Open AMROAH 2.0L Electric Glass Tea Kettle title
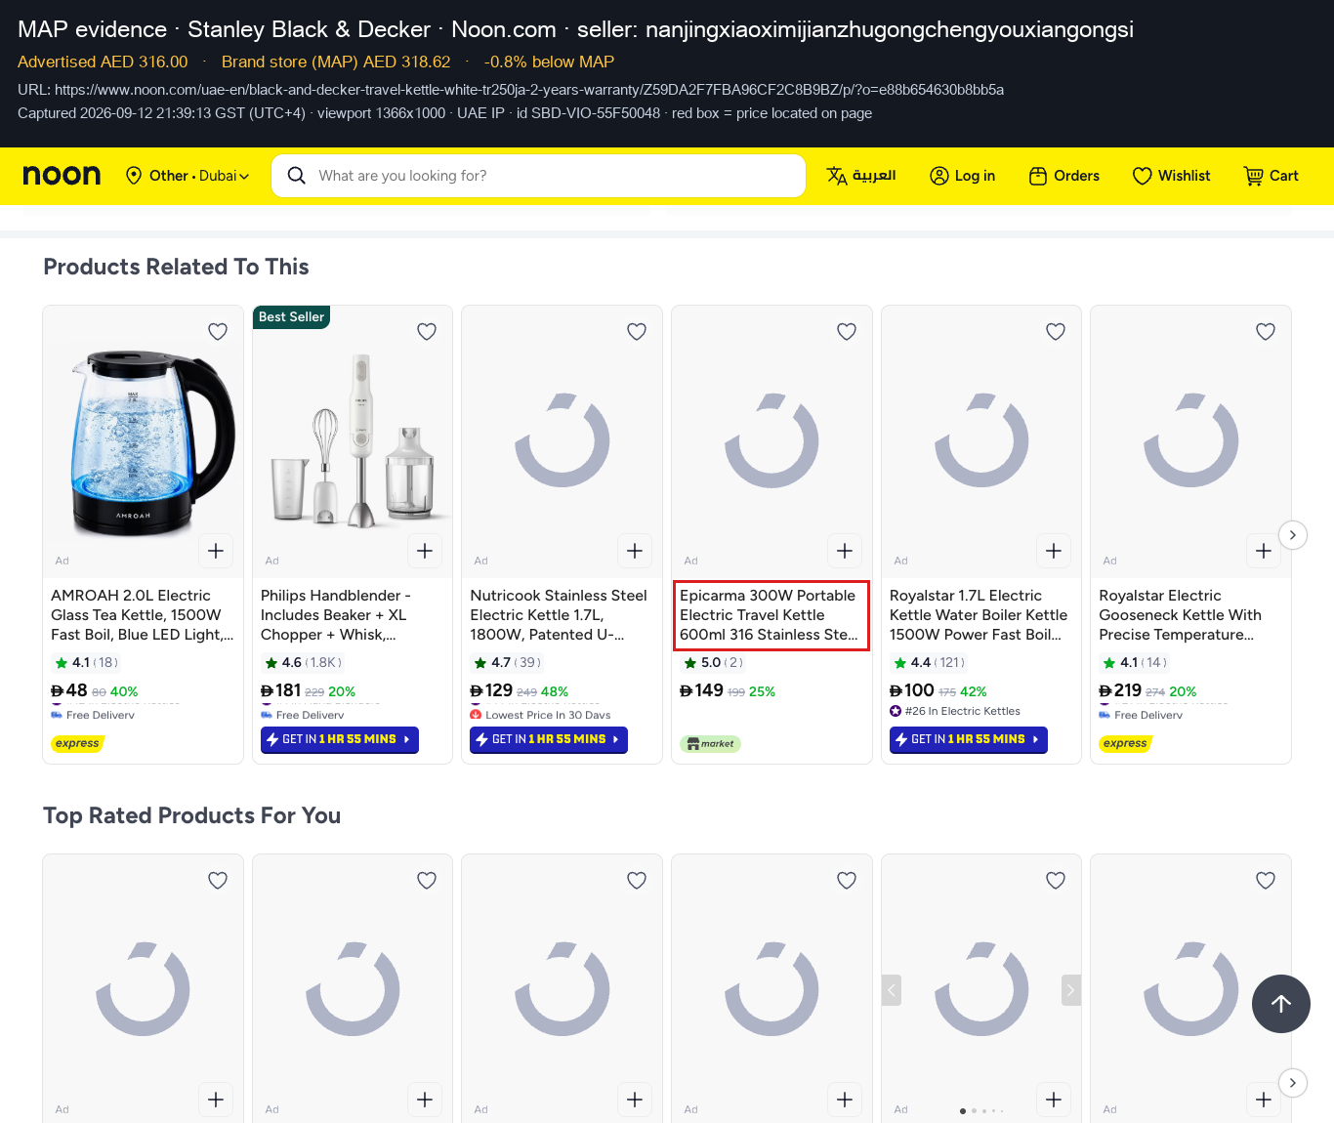This screenshot has height=1123, width=1334. [x=143, y=615]
